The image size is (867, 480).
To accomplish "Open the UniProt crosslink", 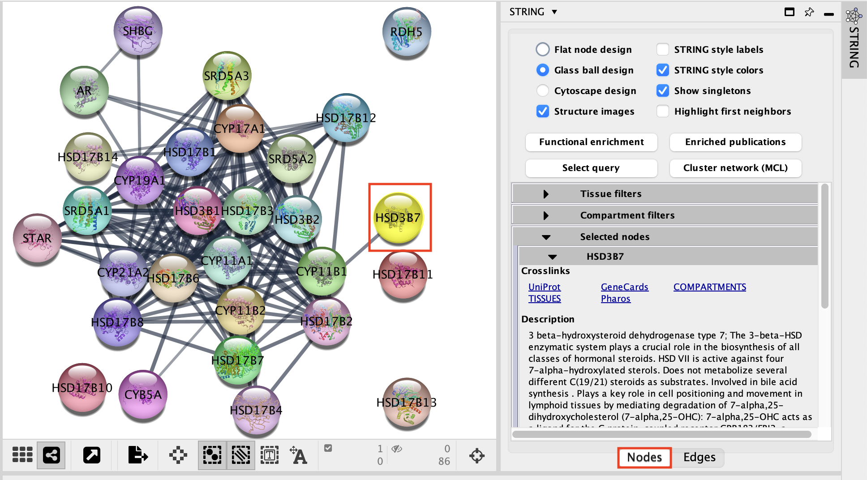I will tap(544, 287).
